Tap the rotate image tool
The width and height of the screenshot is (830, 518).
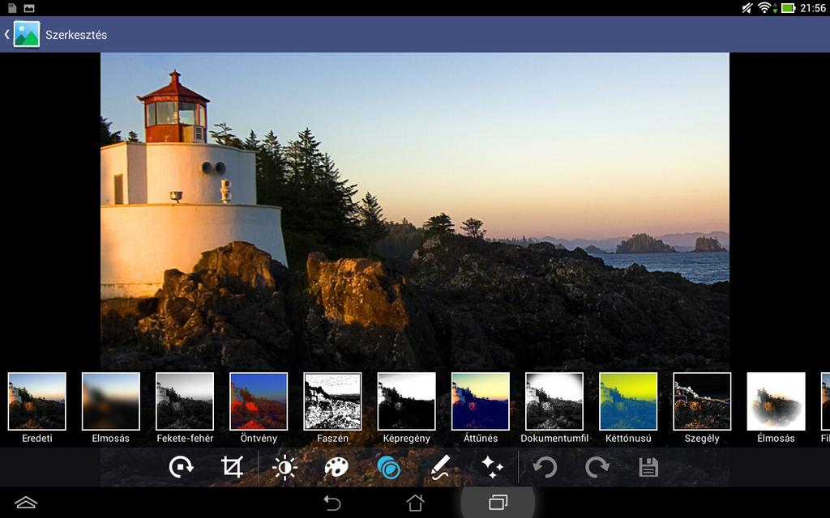181,467
